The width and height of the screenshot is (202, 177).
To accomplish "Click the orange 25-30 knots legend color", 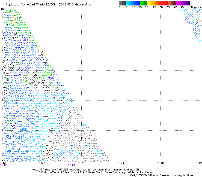I will (x=158, y=3).
